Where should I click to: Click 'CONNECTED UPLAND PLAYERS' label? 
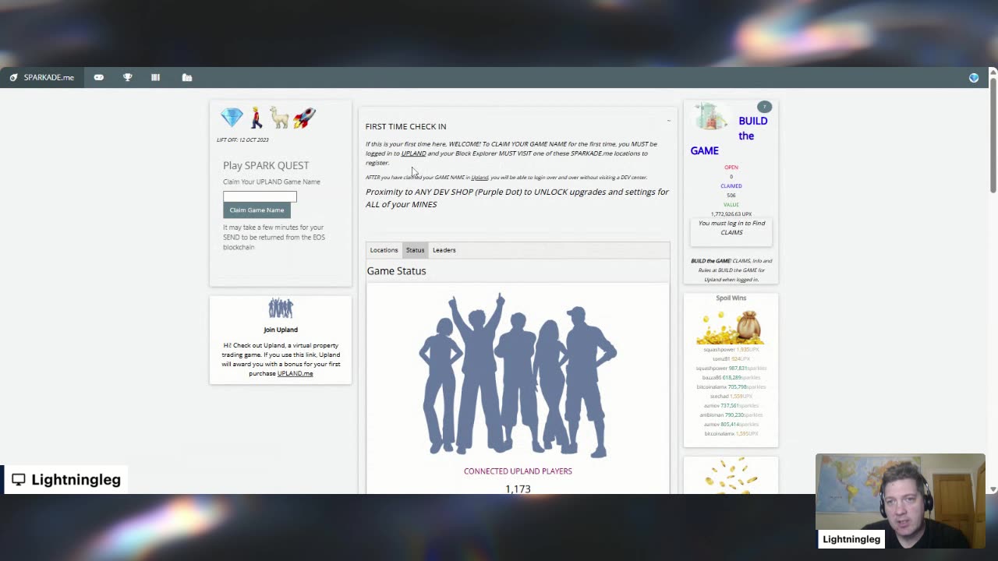pos(518,471)
